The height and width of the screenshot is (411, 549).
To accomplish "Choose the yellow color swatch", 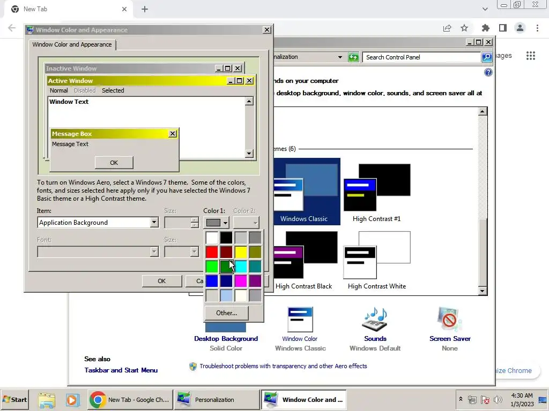I will tap(241, 252).
